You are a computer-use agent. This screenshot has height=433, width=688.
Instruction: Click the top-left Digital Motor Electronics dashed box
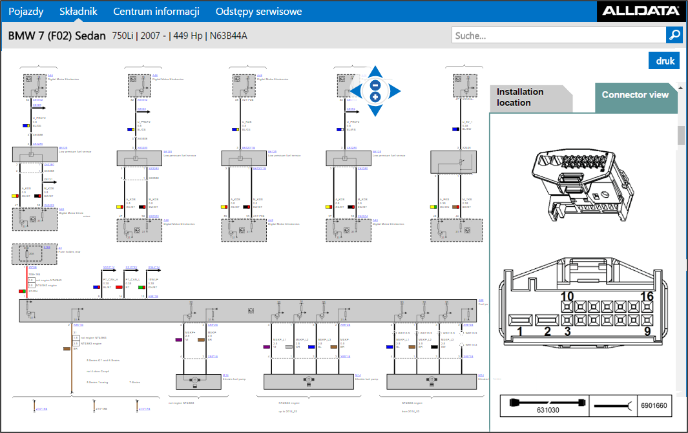[x=35, y=86]
